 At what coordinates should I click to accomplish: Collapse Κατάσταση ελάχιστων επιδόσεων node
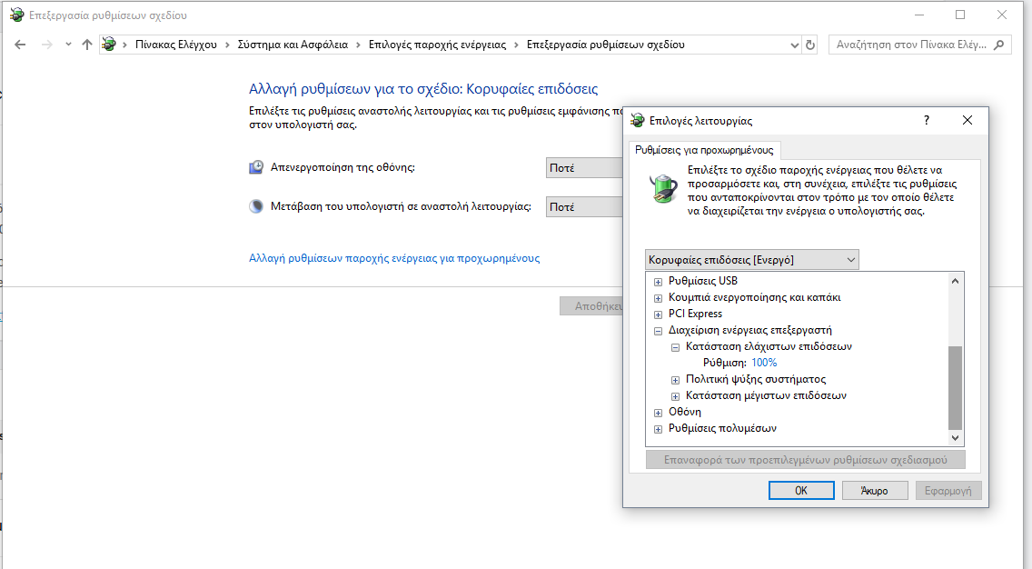click(x=675, y=347)
